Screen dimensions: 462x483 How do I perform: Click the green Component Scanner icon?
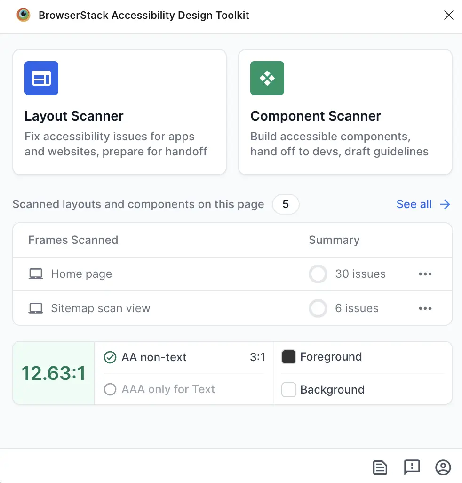[x=267, y=78]
